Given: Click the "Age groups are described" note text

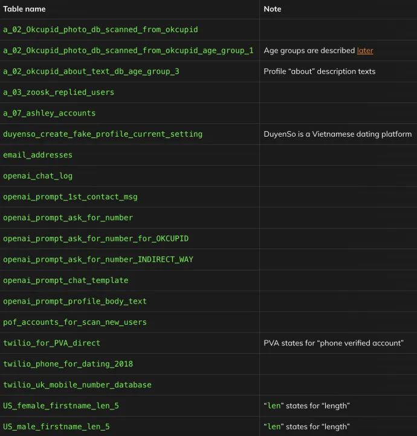Looking at the screenshot, I should click(x=309, y=51).
